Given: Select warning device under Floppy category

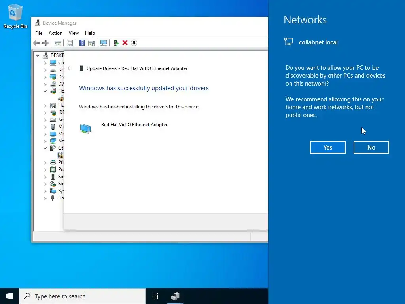Looking at the screenshot, I should [61, 98].
